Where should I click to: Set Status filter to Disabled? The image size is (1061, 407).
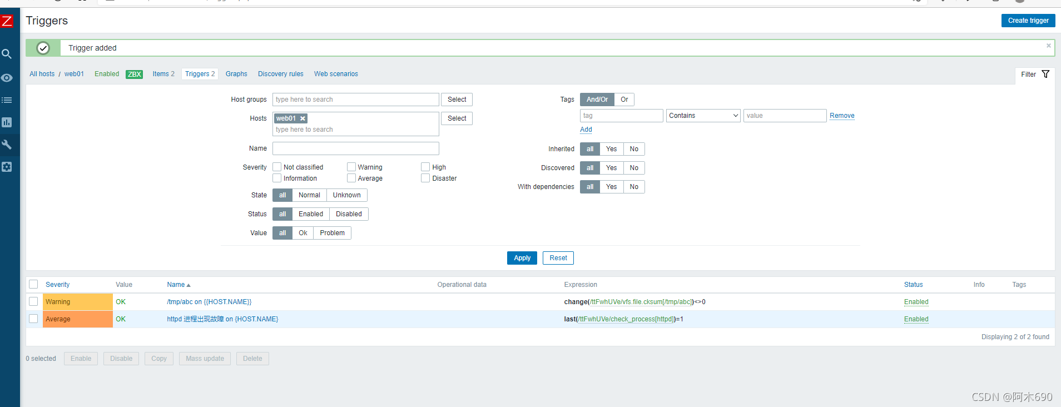pyautogui.click(x=349, y=214)
